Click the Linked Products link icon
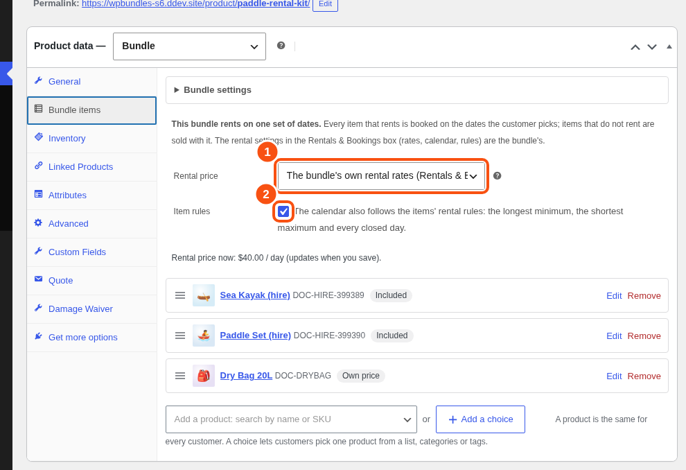The width and height of the screenshot is (686, 470). [39, 166]
